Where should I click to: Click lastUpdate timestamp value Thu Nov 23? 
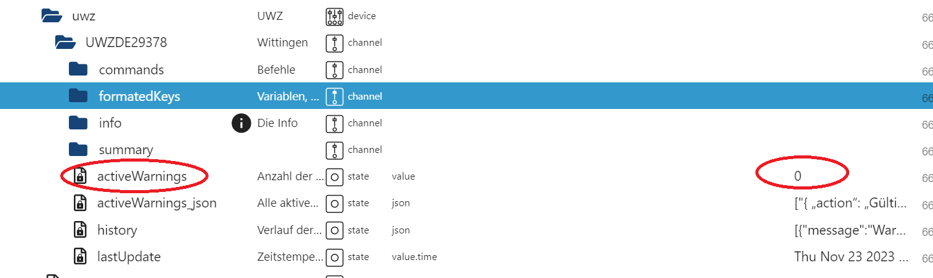click(x=852, y=257)
